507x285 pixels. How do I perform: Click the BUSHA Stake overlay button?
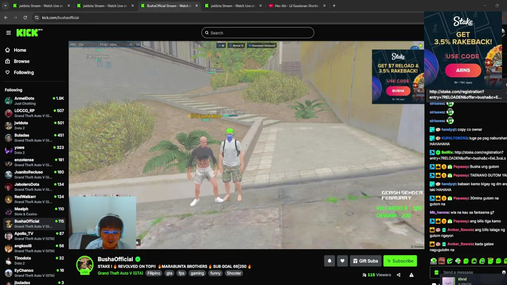tap(398, 91)
